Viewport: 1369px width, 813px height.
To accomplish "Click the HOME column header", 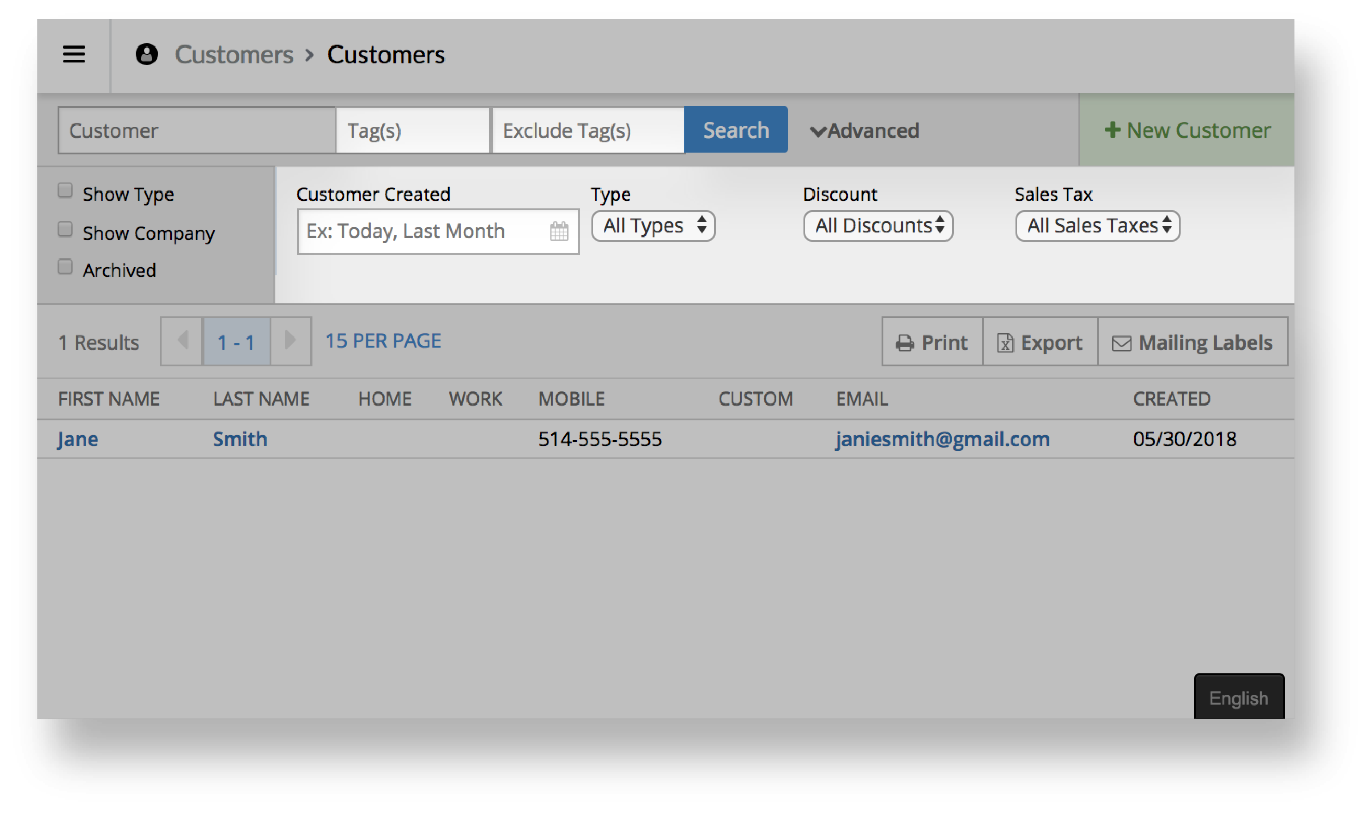I will coord(385,399).
